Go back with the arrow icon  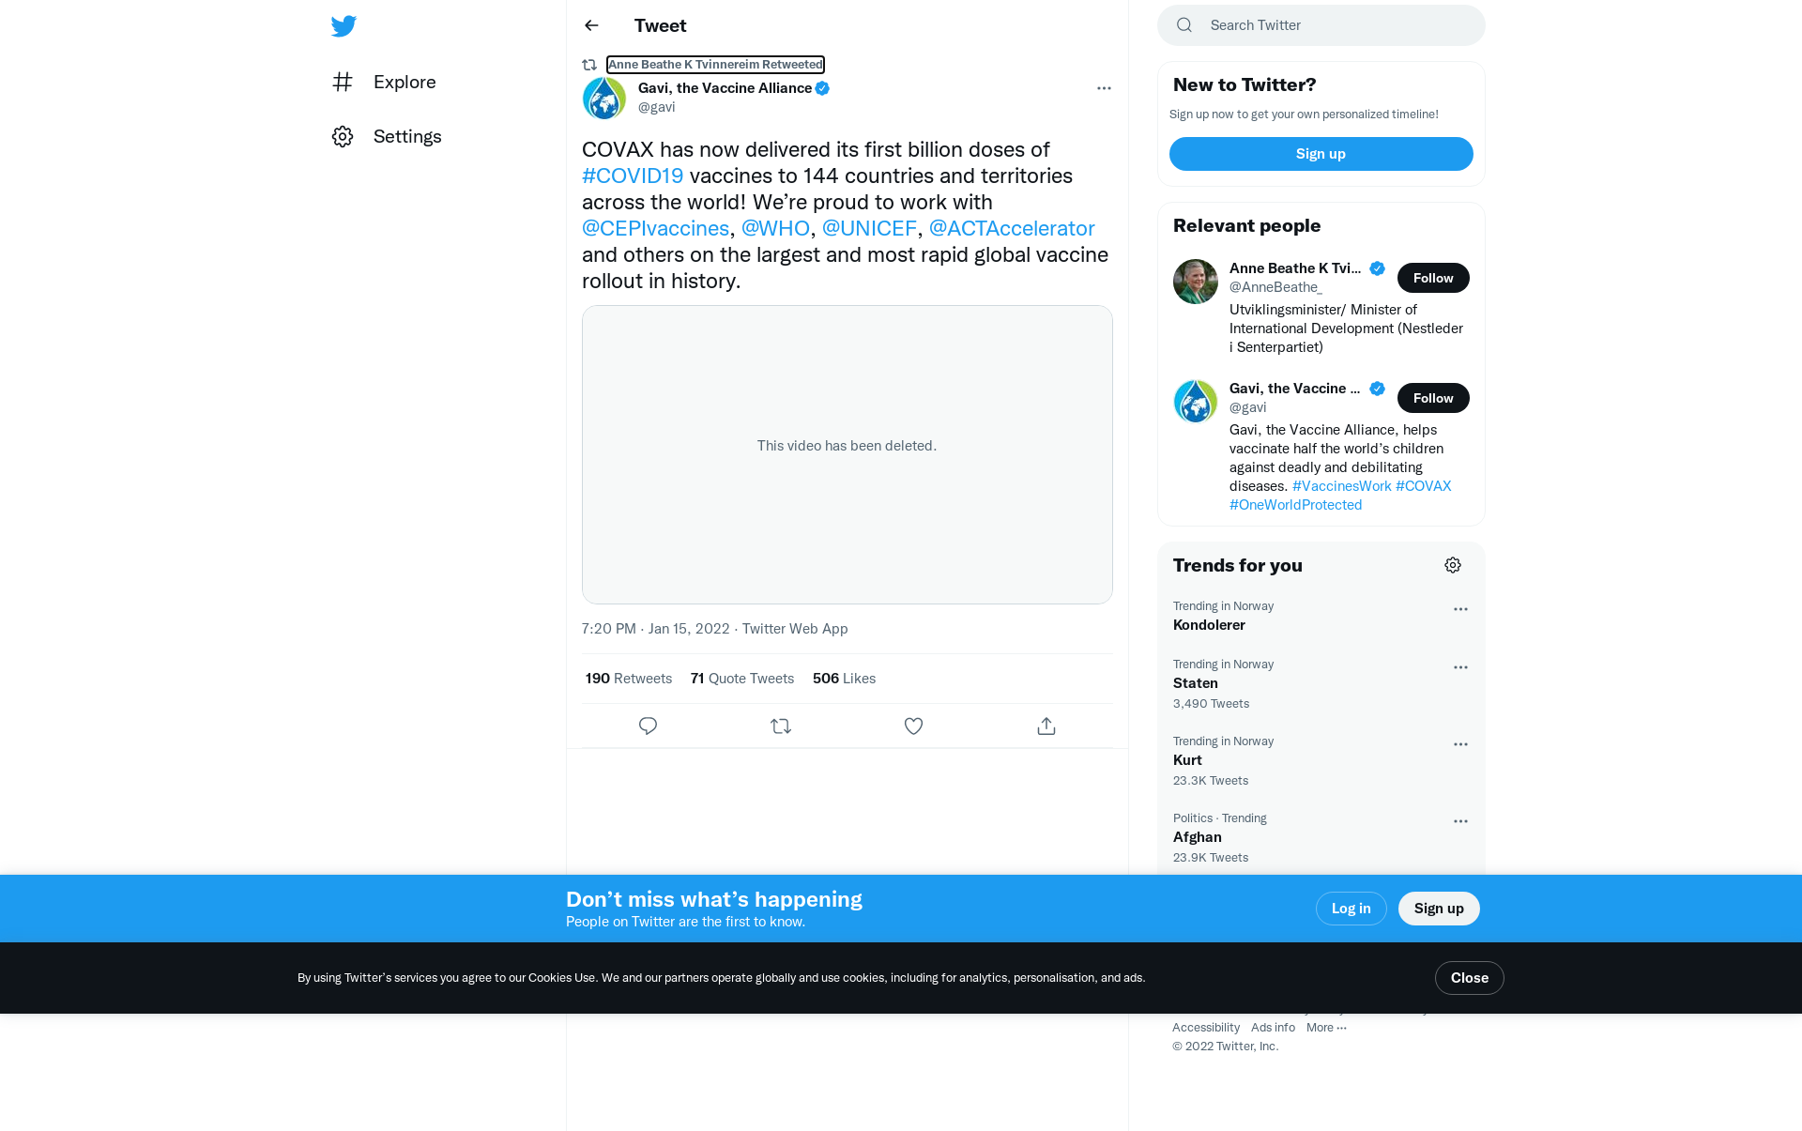click(x=591, y=25)
